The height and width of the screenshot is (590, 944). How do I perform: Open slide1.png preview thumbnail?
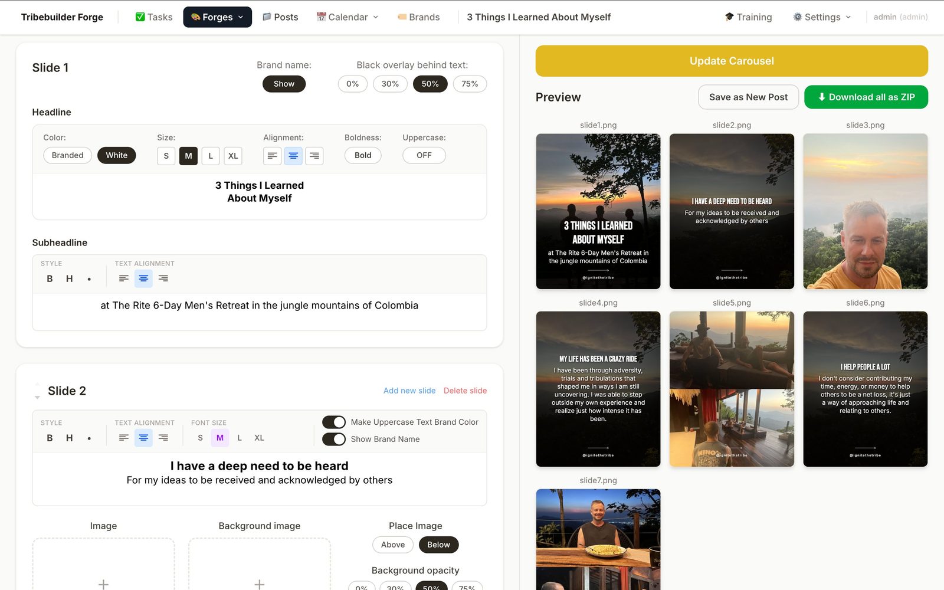coord(598,211)
